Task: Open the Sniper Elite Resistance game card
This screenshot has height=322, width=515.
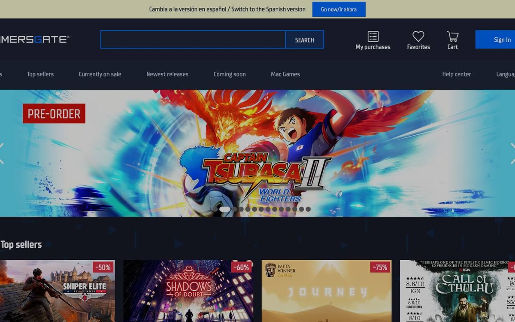Action: pyautogui.click(x=58, y=291)
